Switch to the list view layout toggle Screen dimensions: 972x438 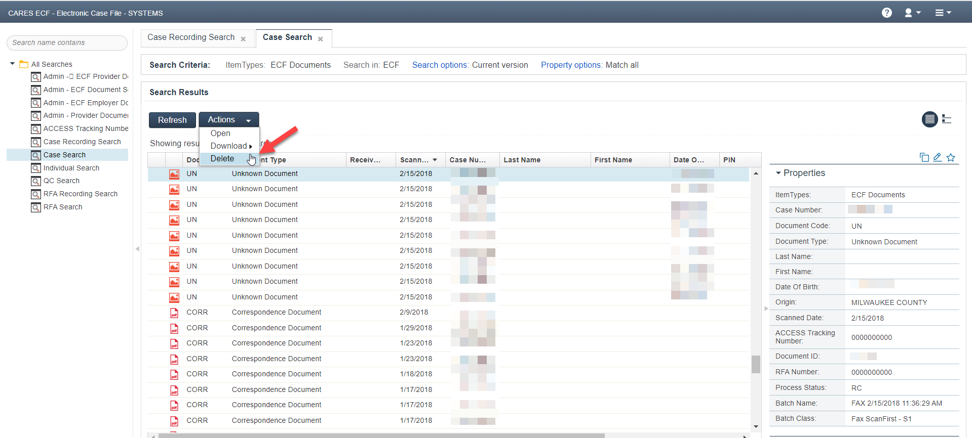pyautogui.click(x=929, y=119)
